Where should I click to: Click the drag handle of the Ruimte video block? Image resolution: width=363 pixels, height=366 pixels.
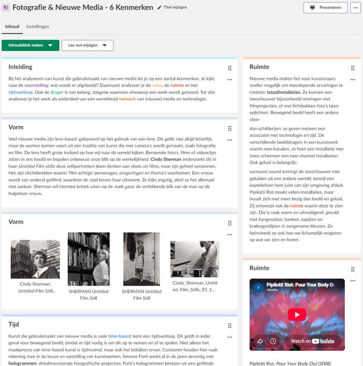(x=353, y=269)
